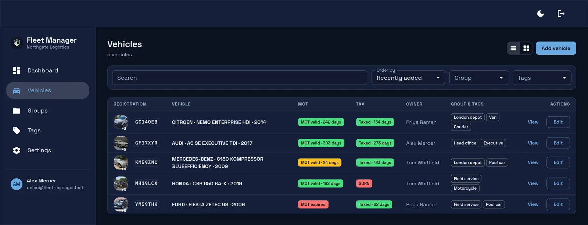Image resolution: width=588 pixels, height=225 pixels.
Task: Open the Audi A6 photo thumbnail
Action: coord(121,143)
